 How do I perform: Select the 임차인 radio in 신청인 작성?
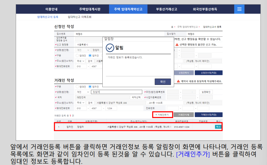pos(90,56)
